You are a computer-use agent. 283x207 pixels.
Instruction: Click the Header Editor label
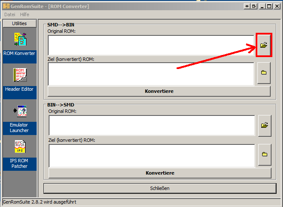click(x=19, y=89)
